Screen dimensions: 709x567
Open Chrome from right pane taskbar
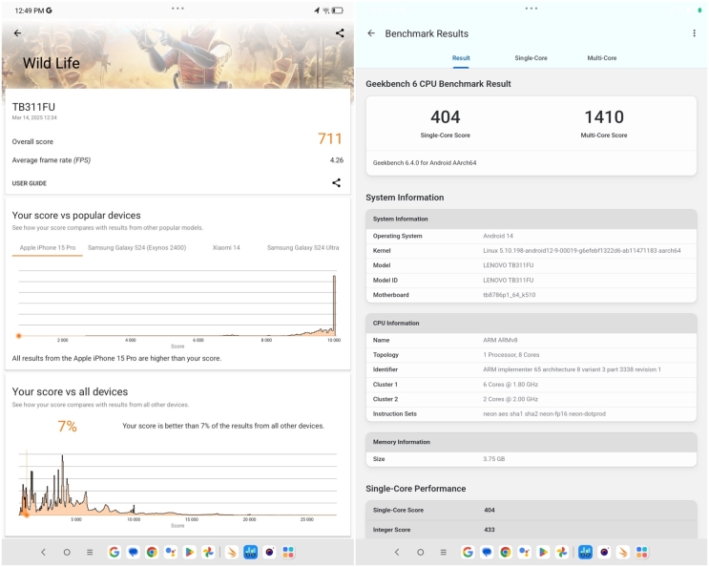505,552
